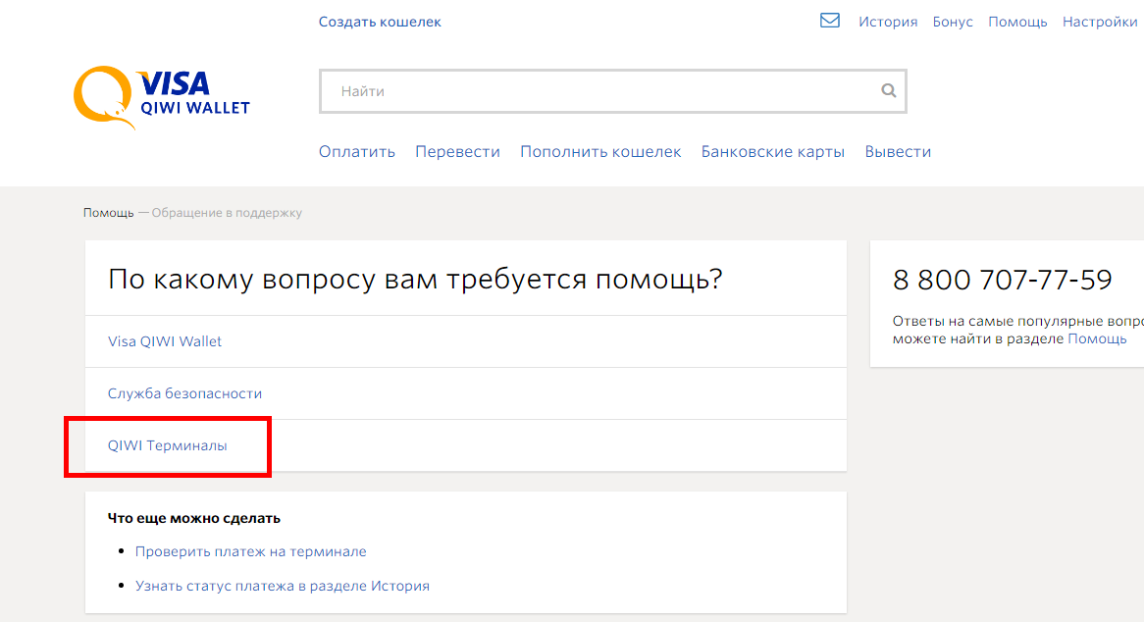Select the Visa QIWI Wallet help topic
The height and width of the screenshot is (622, 1144).
[165, 341]
